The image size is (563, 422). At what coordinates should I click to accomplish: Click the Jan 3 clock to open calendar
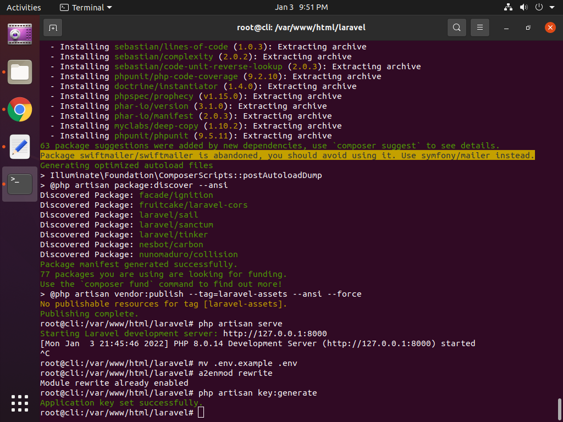(x=301, y=7)
